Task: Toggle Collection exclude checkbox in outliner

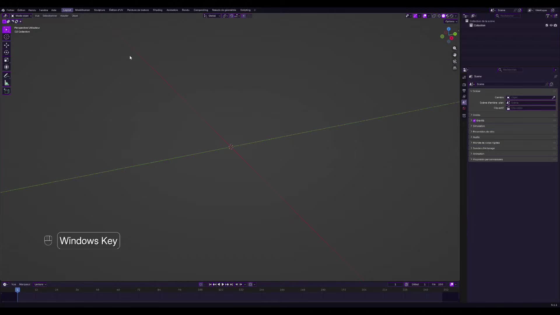Action: [x=547, y=25]
